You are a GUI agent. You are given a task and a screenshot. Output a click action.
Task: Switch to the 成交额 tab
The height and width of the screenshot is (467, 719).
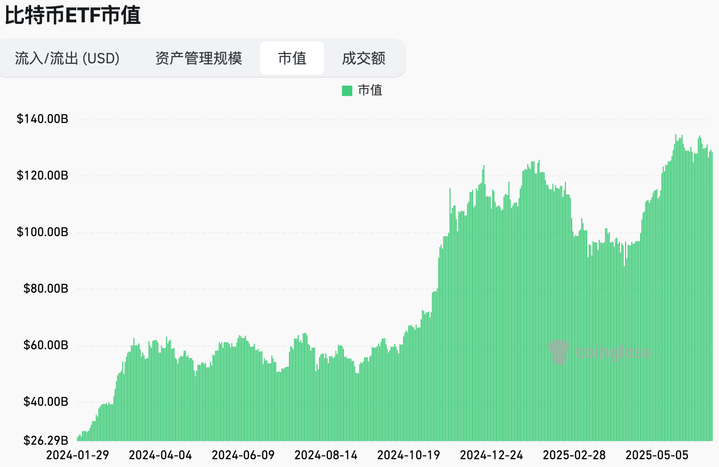point(364,58)
